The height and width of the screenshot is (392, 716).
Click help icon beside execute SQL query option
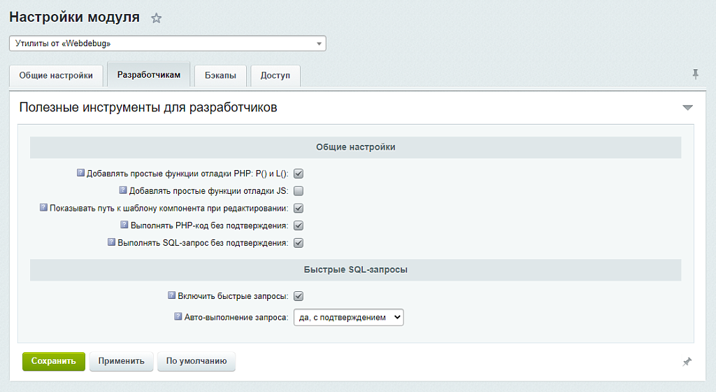[x=111, y=243]
